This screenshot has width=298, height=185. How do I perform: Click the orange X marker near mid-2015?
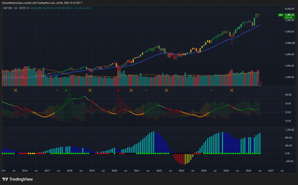point(16,90)
